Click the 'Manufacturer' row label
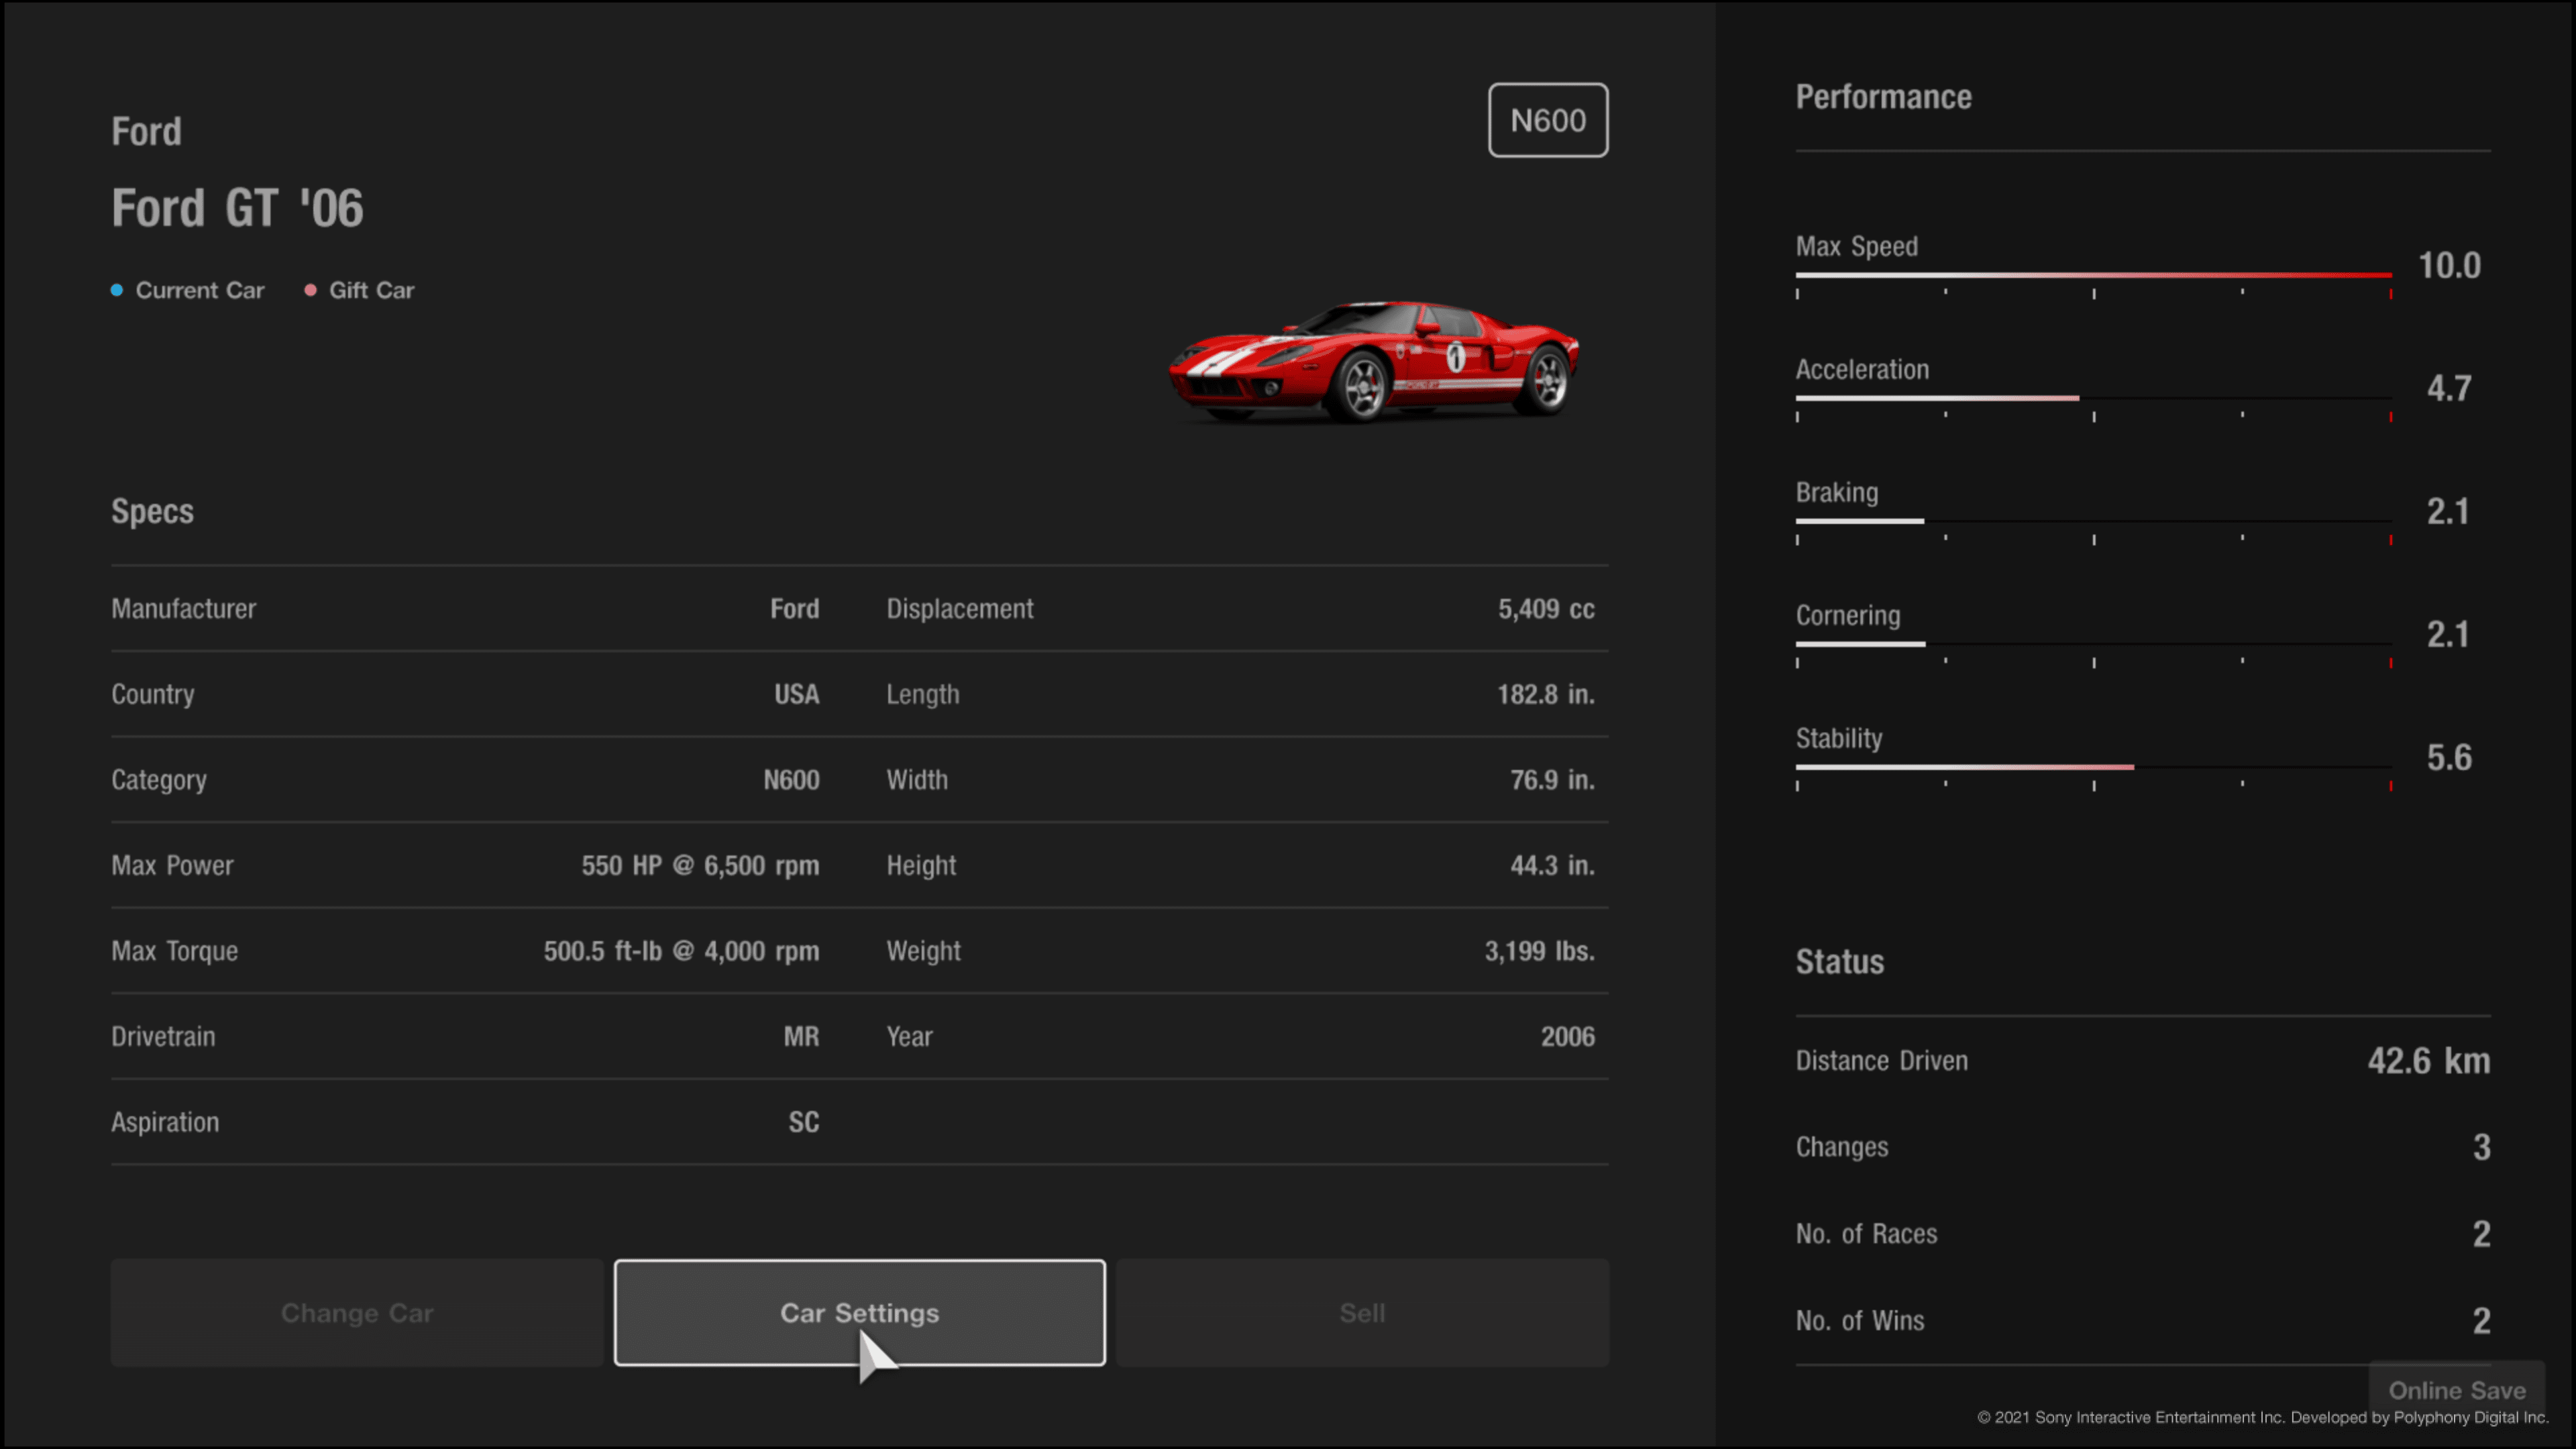 click(183, 609)
